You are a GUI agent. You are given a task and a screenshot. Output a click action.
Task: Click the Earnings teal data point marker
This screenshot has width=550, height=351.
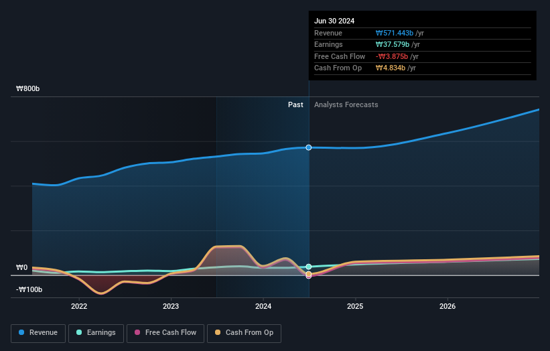click(309, 267)
